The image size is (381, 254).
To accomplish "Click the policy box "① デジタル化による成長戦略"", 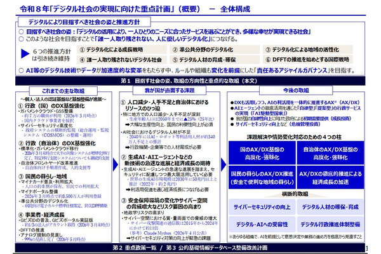I will [x=122, y=50].
